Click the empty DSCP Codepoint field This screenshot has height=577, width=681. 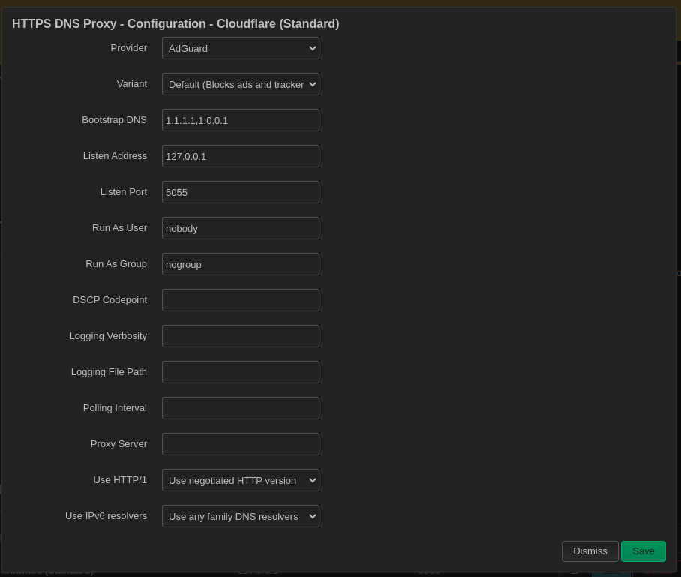tap(241, 301)
